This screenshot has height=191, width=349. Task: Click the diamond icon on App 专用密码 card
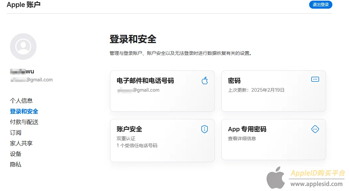[x=315, y=129]
